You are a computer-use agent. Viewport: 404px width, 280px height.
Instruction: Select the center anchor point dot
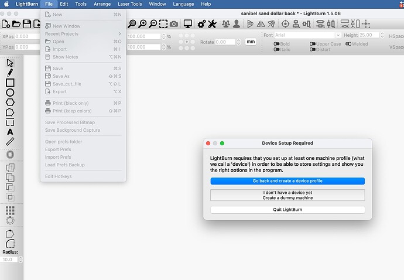pos(187,42)
